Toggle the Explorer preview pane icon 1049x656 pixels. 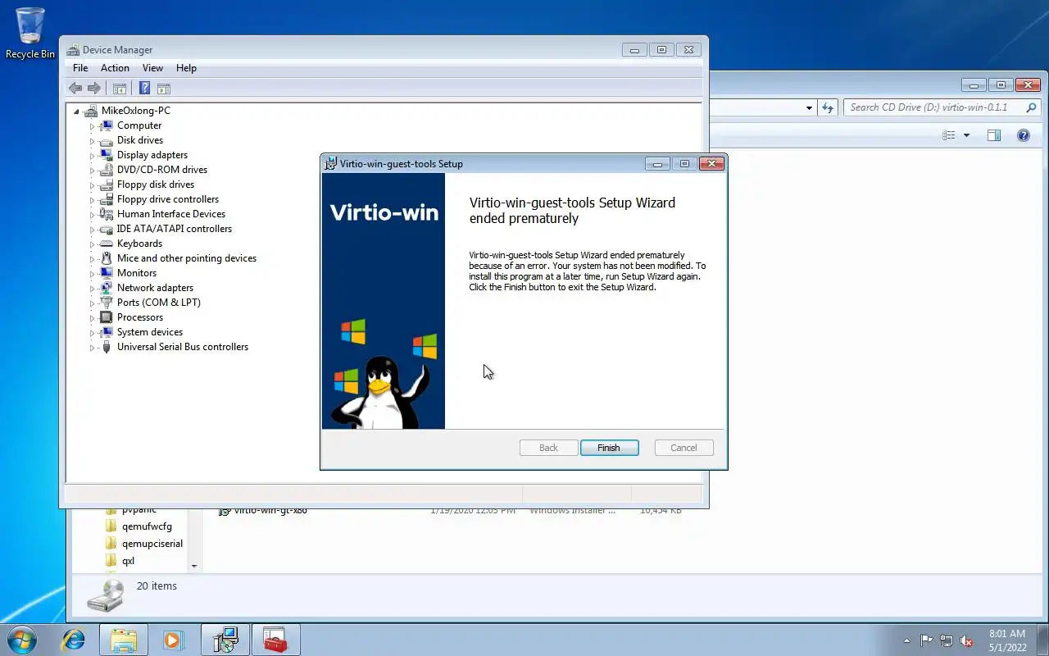click(x=994, y=135)
